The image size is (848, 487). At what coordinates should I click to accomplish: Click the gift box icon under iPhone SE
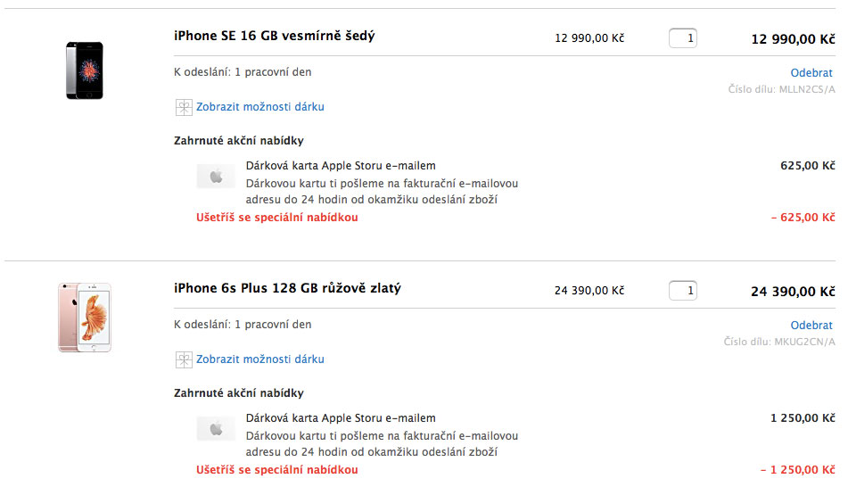tap(184, 107)
